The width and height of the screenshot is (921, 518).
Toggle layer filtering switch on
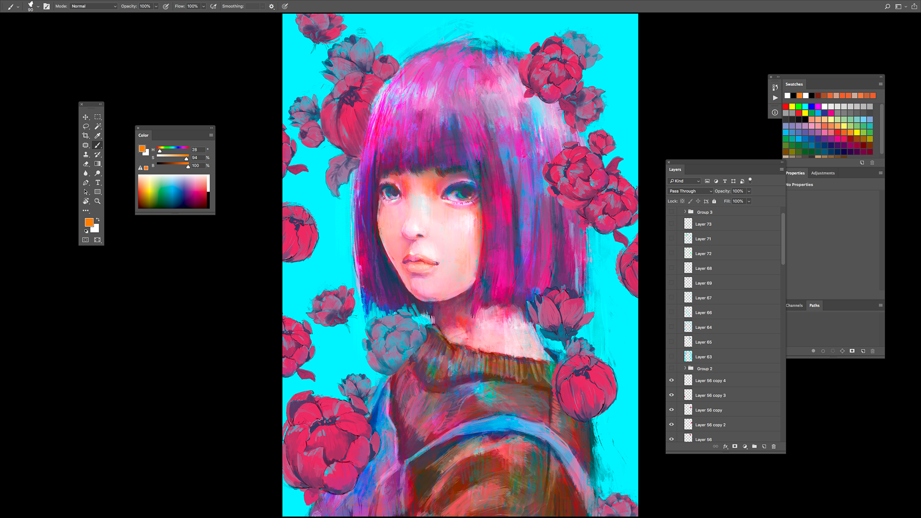[750, 180]
